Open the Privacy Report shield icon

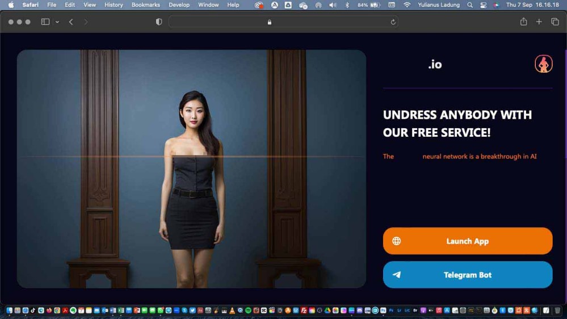point(159,22)
